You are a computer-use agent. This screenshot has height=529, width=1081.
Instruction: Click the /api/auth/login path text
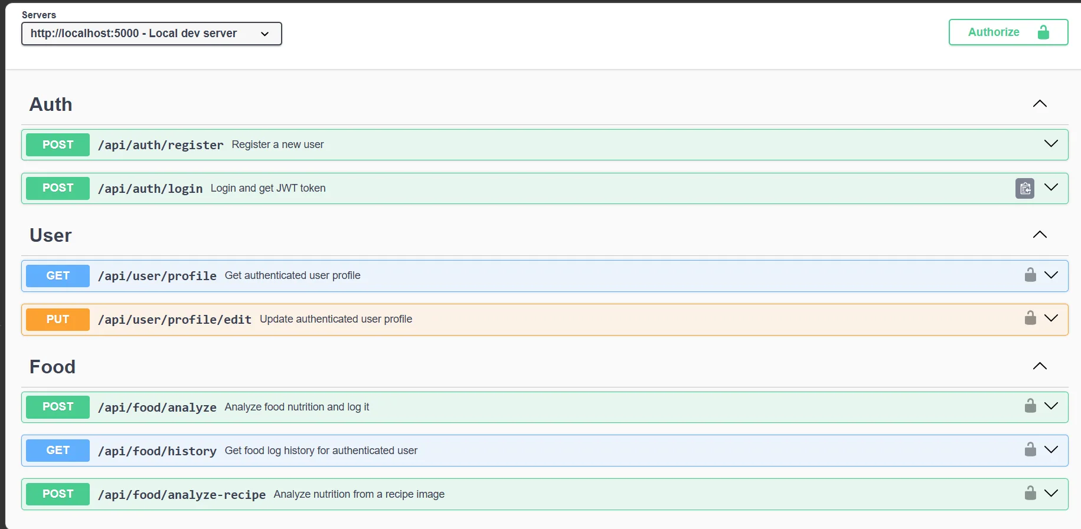click(x=150, y=189)
